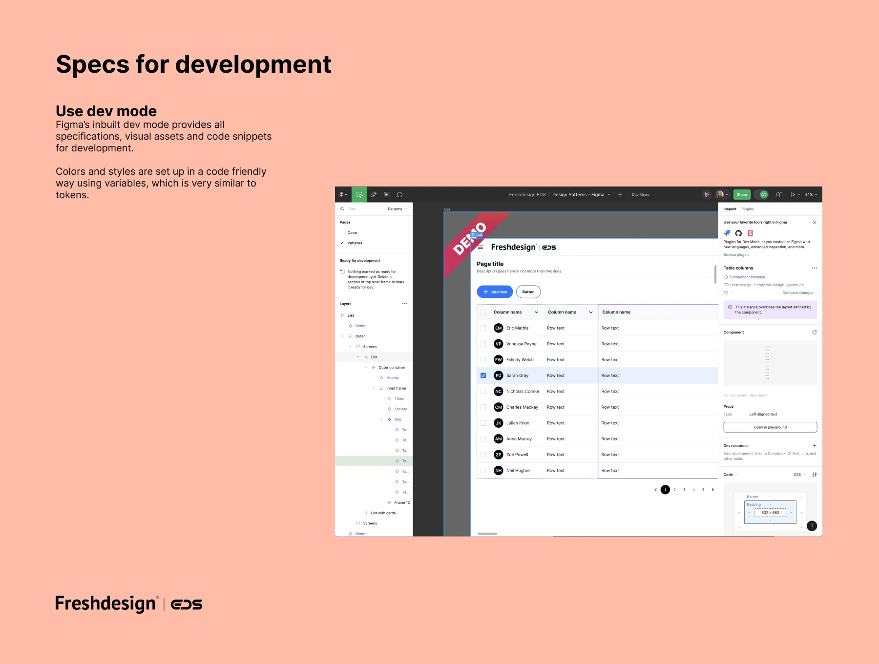Close the favorite tools plugin banner

[x=814, y=222]
